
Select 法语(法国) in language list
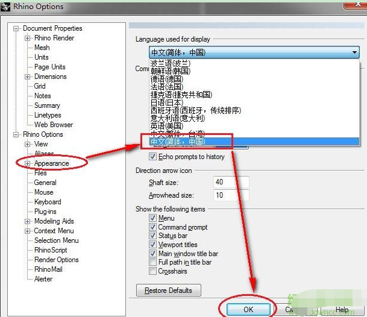[254, 87]
